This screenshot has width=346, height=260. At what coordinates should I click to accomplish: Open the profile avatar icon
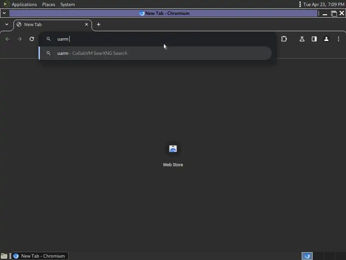tap(326, 39)
